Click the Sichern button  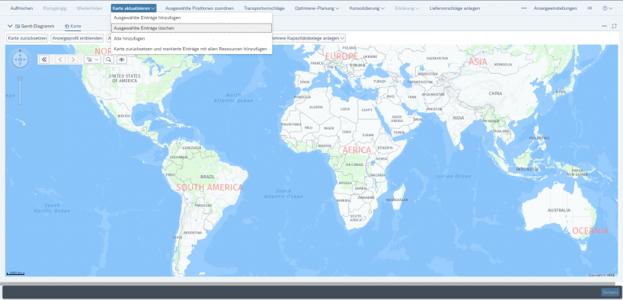610,292
